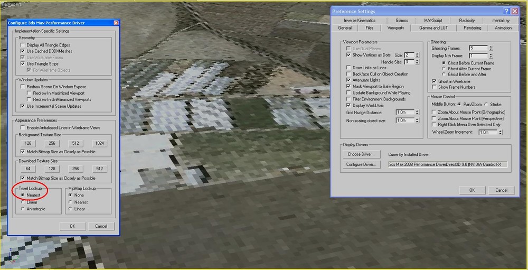Toggle Download Texture Match Bitmap Size checkbox

(x=23, y=178)
